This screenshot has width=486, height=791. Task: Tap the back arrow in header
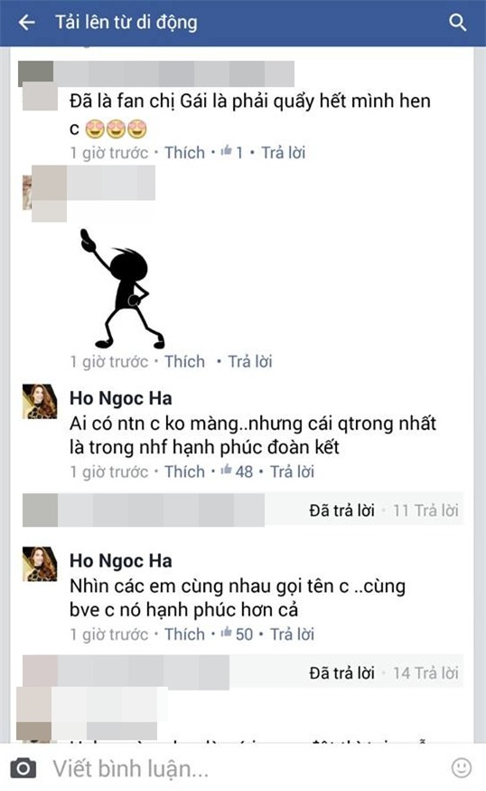tap(26, 23)
